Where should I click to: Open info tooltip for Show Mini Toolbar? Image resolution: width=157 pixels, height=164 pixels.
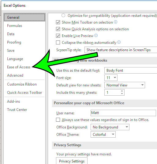(115, 22)
